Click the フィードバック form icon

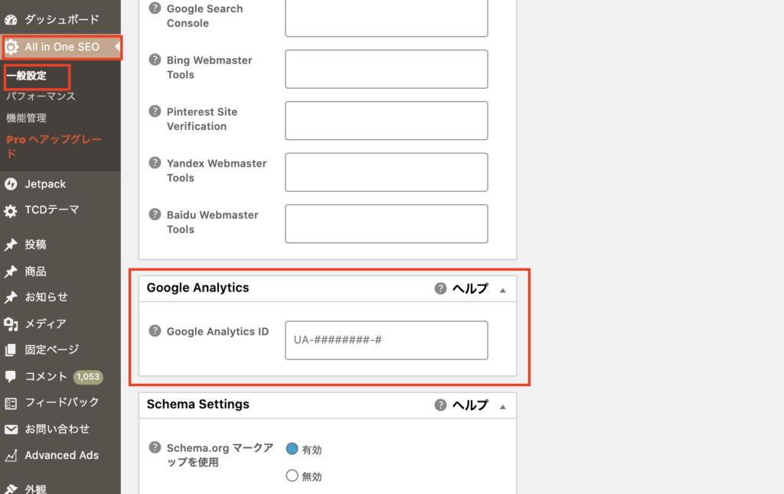(11, 403)
